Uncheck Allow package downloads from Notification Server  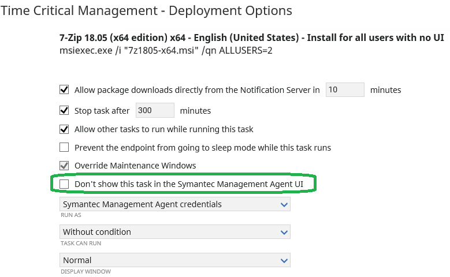[x=64, y=90]
